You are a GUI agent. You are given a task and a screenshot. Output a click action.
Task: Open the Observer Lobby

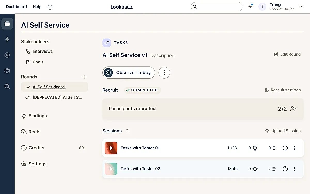coord(129,73)
